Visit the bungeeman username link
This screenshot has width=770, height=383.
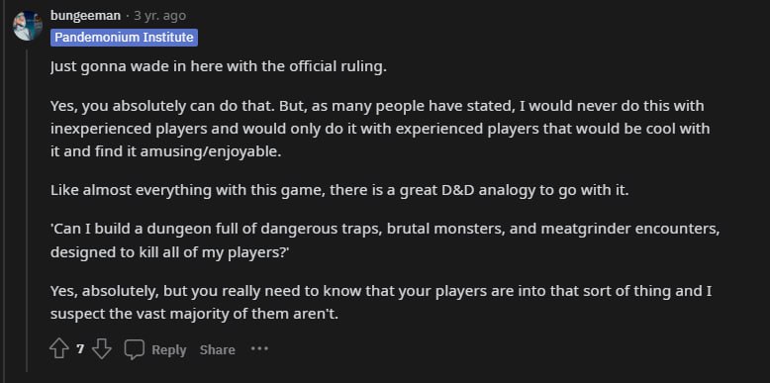click(85, 16)
